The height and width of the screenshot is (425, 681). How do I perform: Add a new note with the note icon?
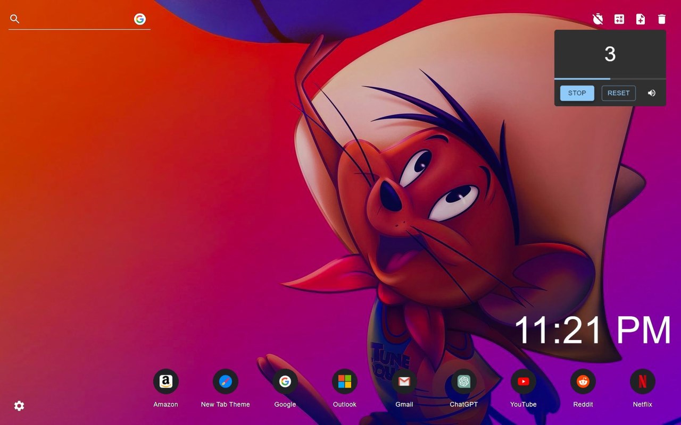click(641, 19)
